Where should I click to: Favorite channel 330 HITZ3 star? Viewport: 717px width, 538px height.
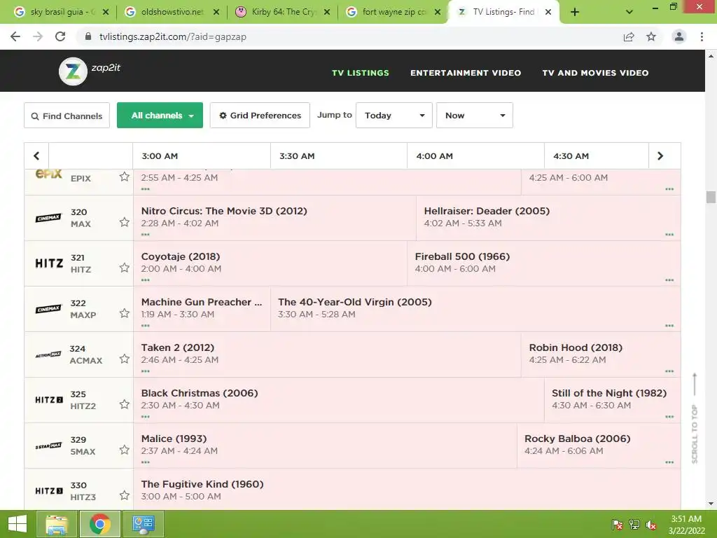click(x=125, y=495)
